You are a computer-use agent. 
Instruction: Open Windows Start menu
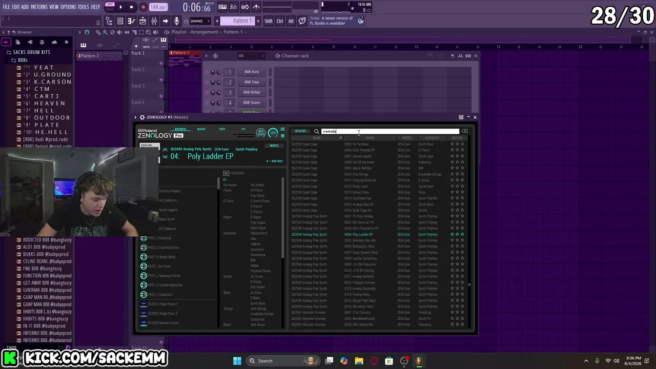click(x=237, y=361)
